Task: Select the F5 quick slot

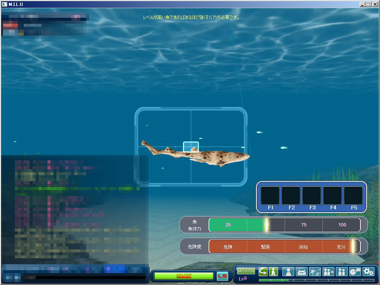Action: (x=353, y=196)
